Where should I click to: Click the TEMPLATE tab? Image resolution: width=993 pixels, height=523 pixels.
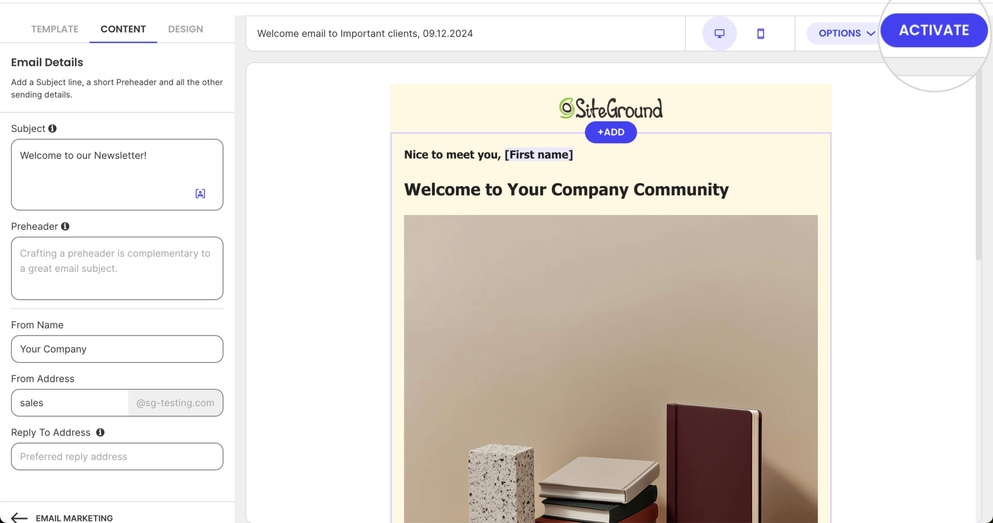pyautogui.click(x=55, y=29)
